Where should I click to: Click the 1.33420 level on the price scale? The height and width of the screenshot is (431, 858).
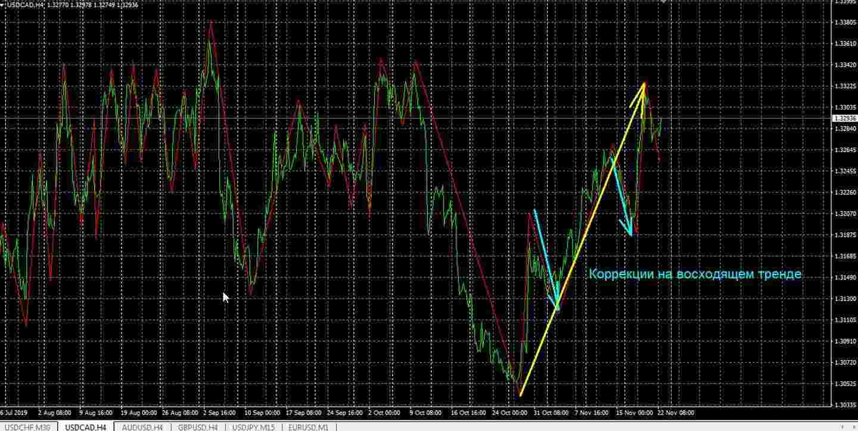coord(845,65)
